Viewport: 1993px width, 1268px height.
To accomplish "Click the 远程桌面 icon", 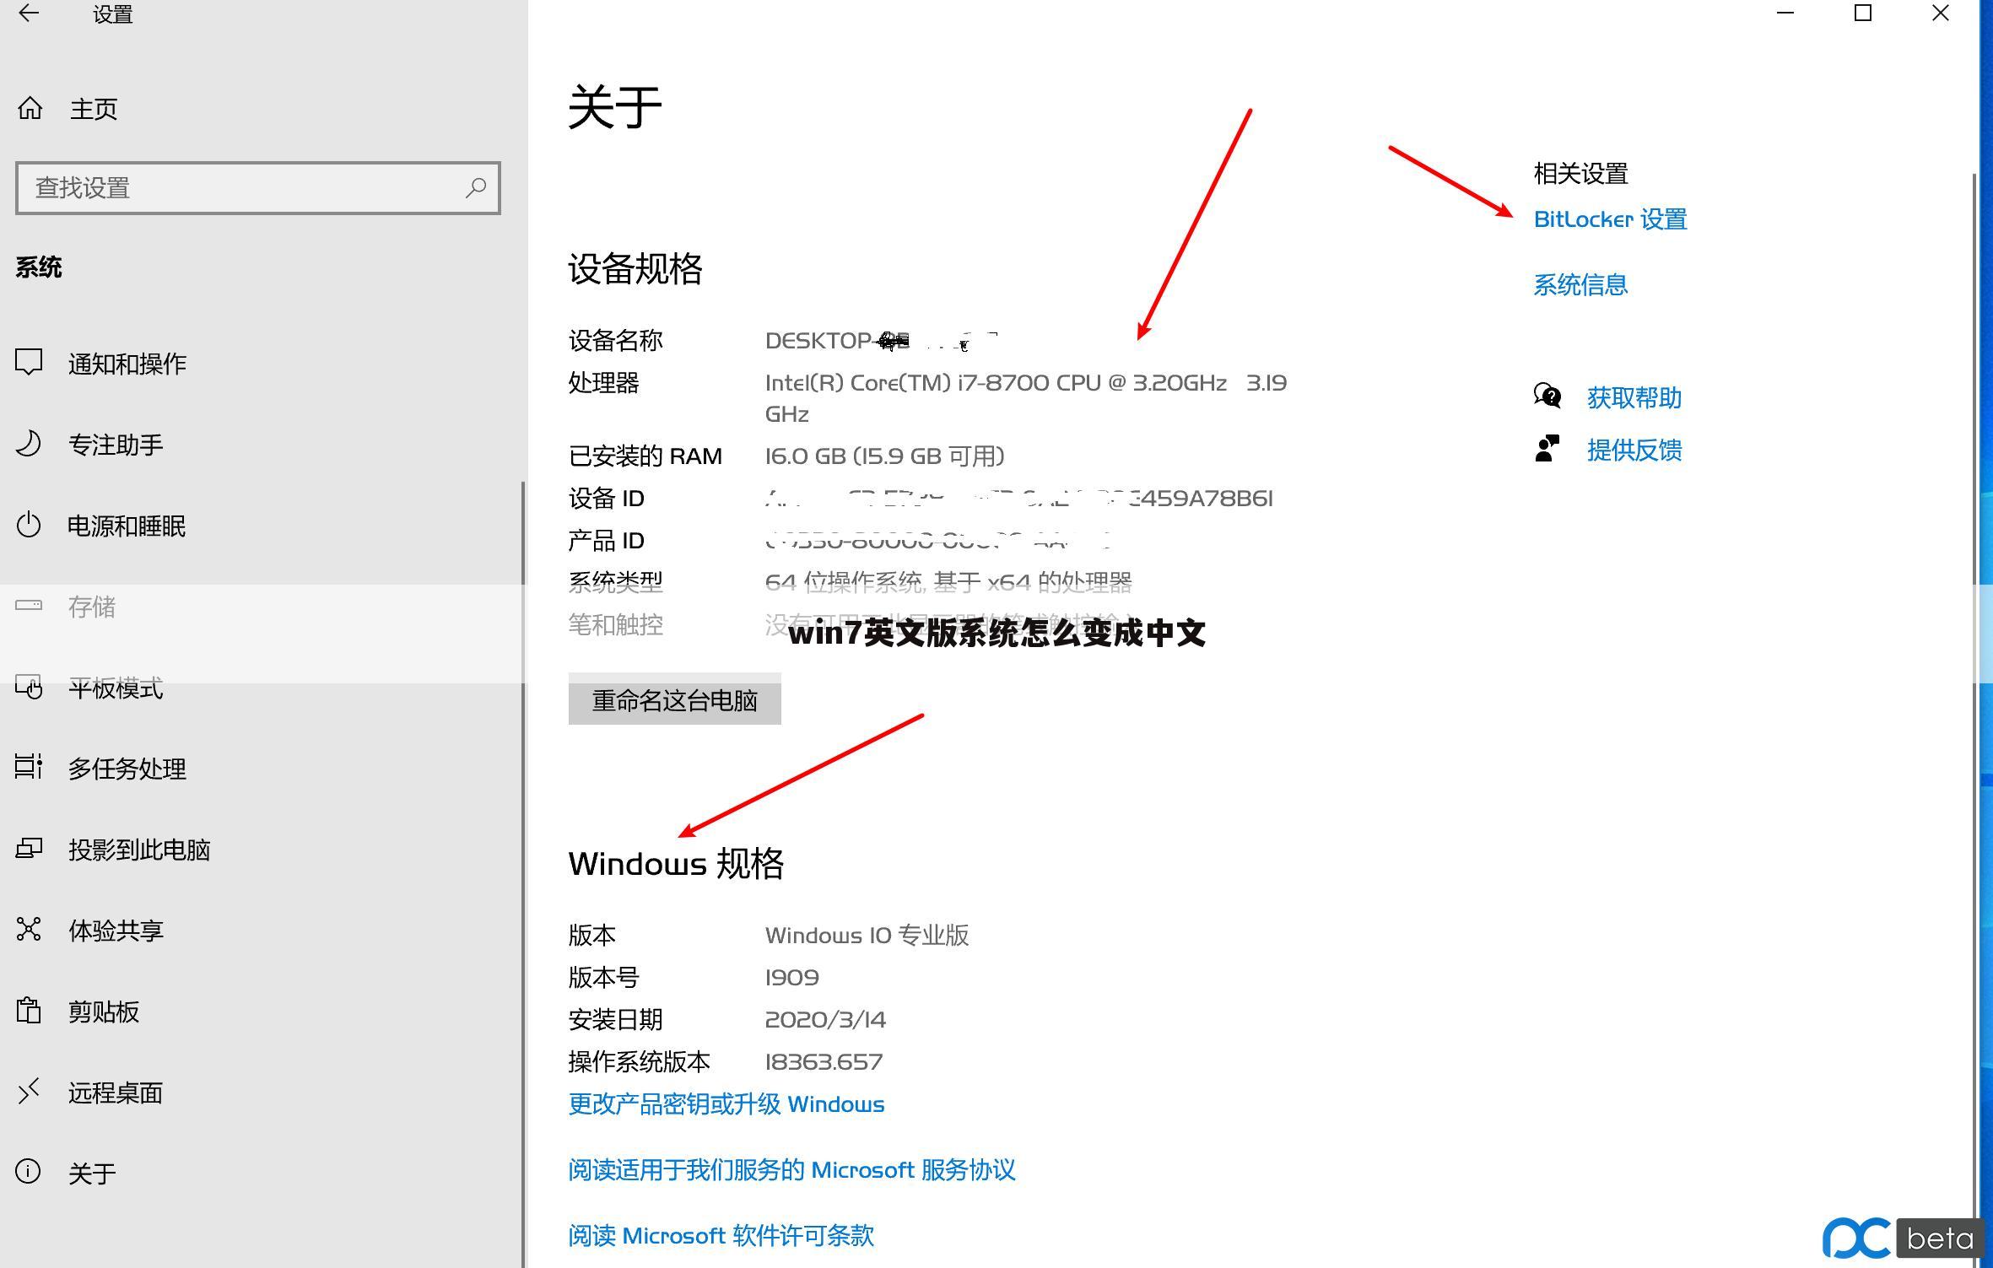I will point(29,1091).
